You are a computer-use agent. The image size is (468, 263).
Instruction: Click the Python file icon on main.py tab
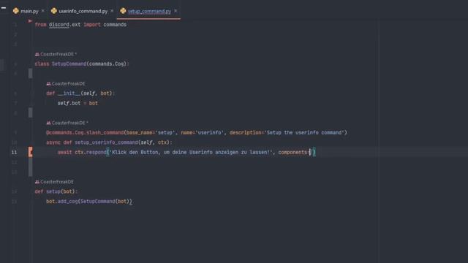(x=16, y=11)
